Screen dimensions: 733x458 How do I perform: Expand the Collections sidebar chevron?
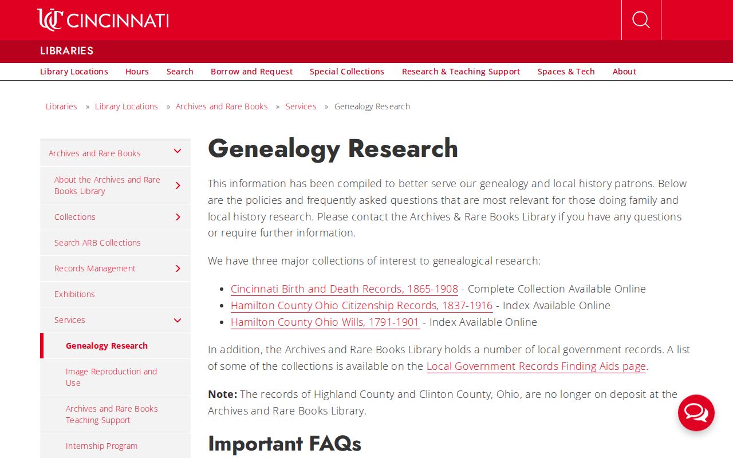point(178,217)
